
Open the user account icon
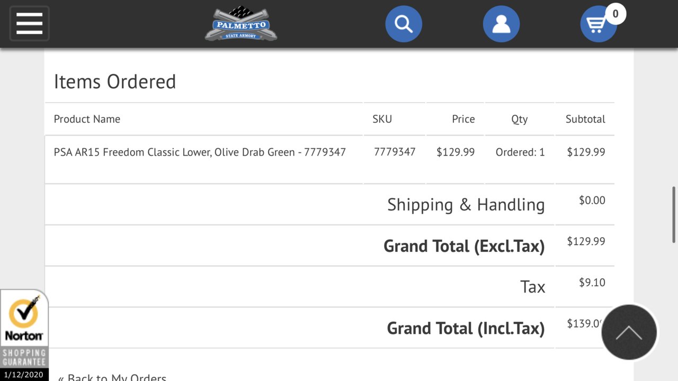501,24
